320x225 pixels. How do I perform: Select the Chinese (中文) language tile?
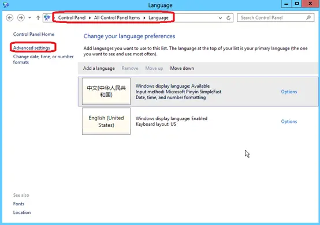click(106, 91)
